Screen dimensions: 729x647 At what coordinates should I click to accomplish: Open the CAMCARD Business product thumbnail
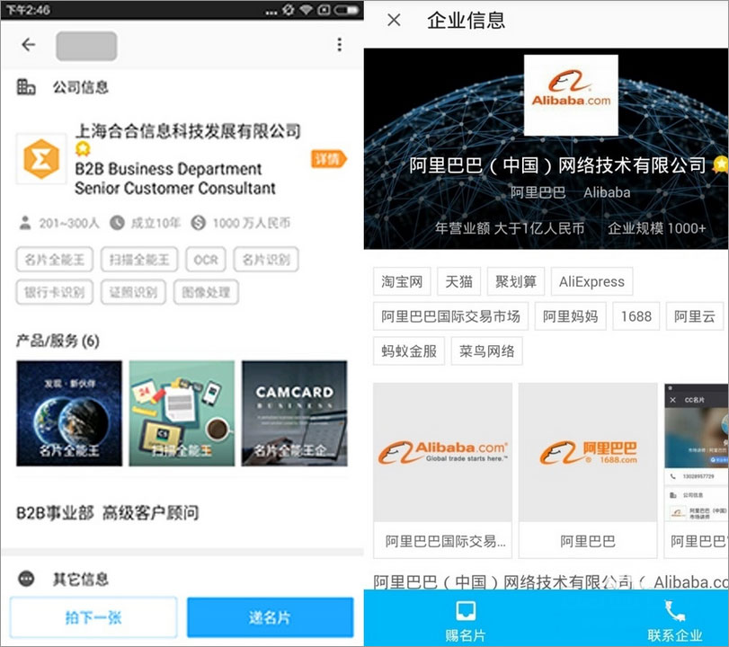pyautogui.click(x=294, y=413)
